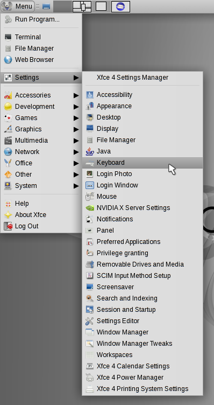214x405 pixels.
Task: Expand the Accessories submenu arrow
Action: pyautogui.click(x=76, y=95)
